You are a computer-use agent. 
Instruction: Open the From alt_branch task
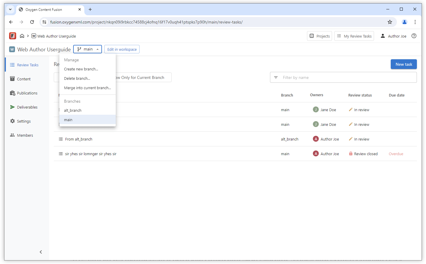tap(79, 139)
